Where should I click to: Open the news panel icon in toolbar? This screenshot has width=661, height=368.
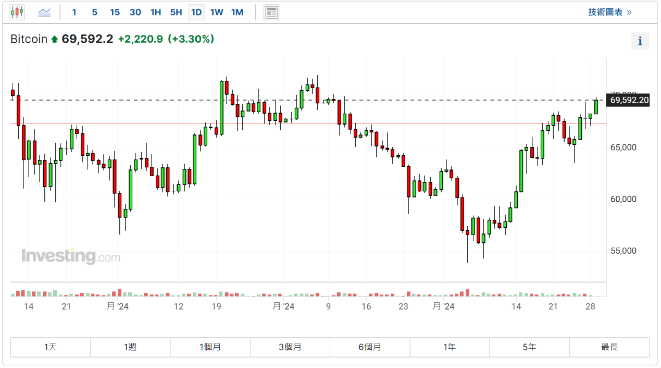pyautogui.click(x=271, y=12)
